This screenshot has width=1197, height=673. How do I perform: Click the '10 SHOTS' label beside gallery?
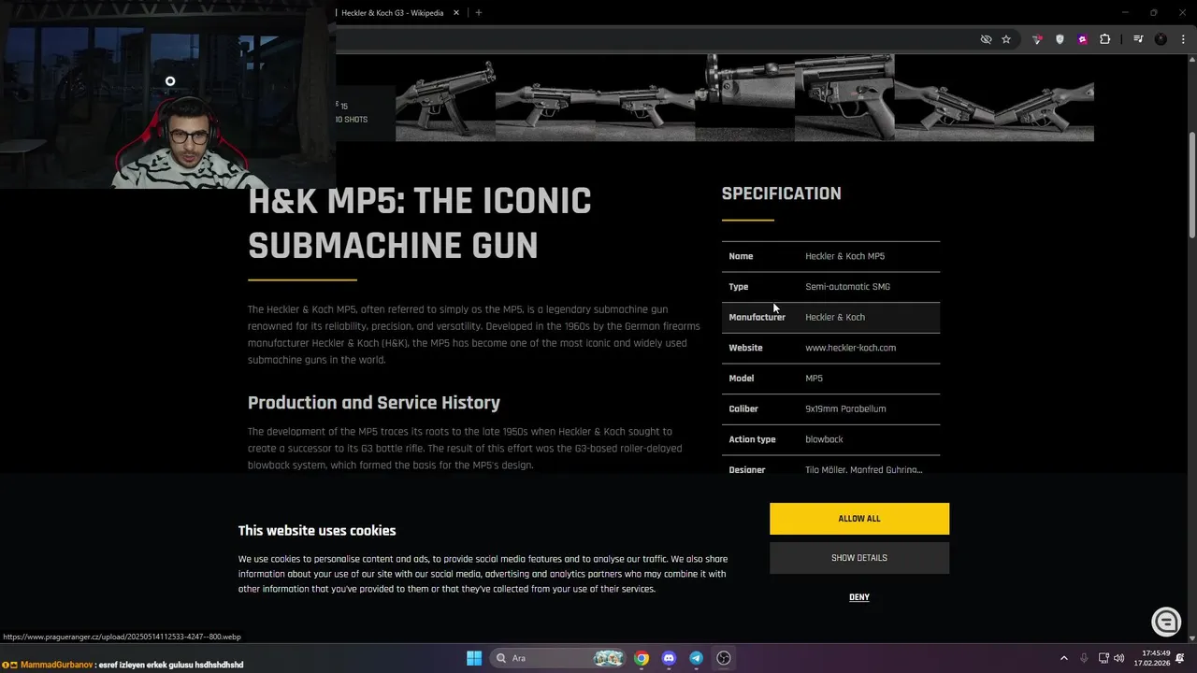click(352, 120)
